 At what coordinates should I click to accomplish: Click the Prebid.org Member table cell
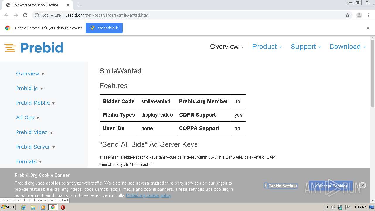[204, 101]
